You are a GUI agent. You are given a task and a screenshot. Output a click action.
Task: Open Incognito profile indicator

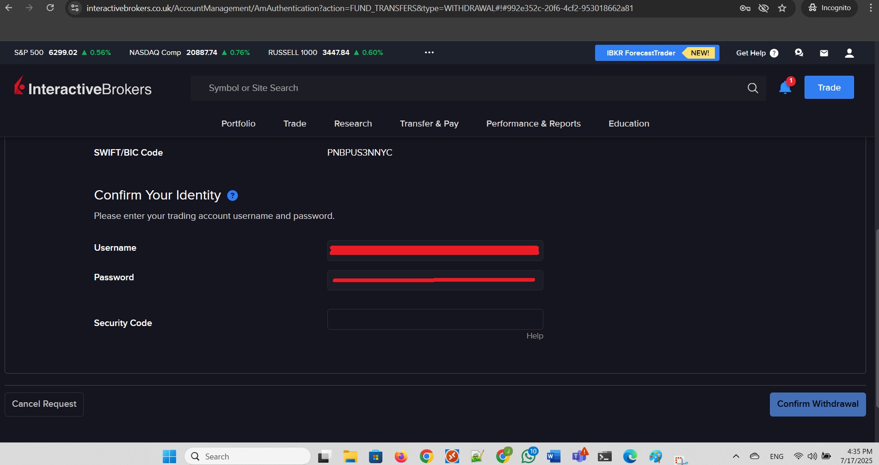tap(830, 8)
